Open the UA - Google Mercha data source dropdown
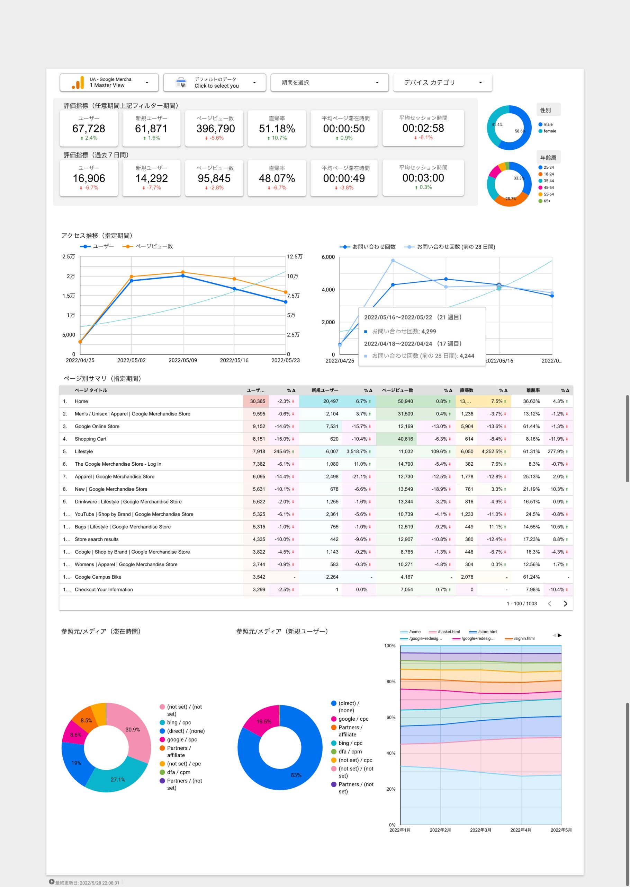 [x=109, y=83]
